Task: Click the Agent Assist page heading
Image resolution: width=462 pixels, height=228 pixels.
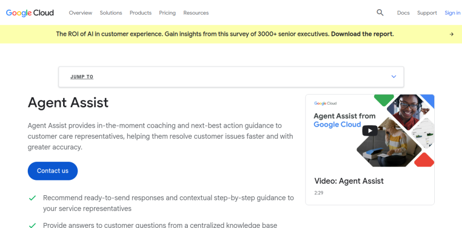Action: click(68, 103)
